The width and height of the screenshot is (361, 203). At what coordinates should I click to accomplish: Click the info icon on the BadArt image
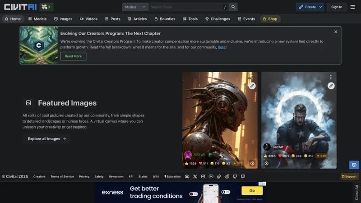coord(266,163)
